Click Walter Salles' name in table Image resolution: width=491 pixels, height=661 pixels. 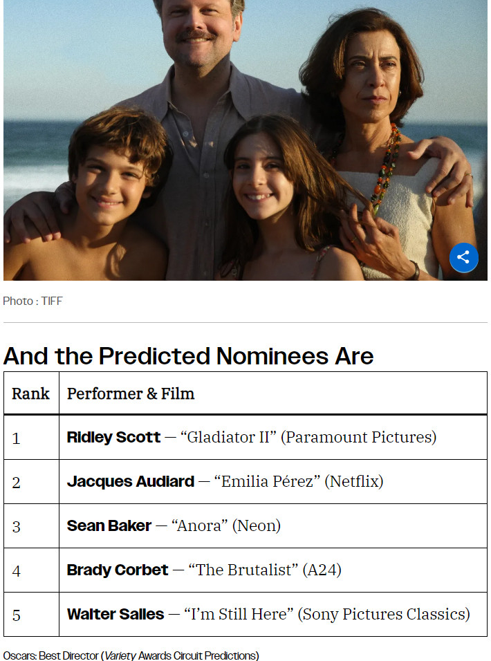tap(115, 614)
